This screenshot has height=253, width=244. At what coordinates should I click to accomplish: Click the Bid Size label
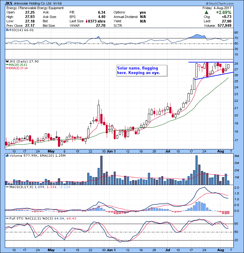pos(49,26)
